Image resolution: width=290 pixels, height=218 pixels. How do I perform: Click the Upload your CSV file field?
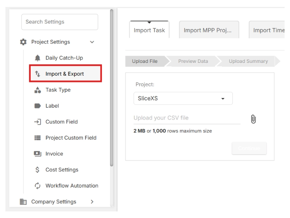tap(187, 118)
